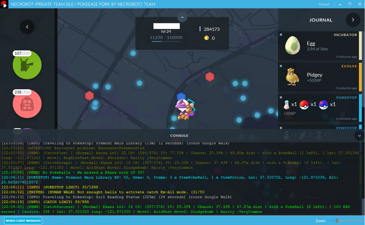This screenshot has width=365, height=225.
Task: Collapse the player stats panel chevron
Action: tap(182, 17)
